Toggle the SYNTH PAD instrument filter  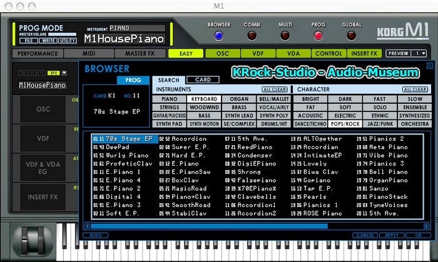tap(170, 124)
